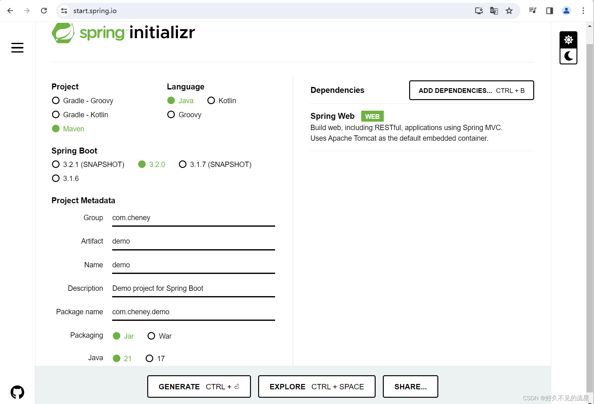Click the Generate button

(199, 386)
